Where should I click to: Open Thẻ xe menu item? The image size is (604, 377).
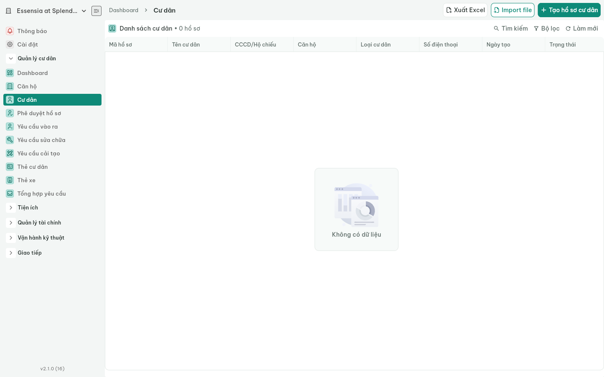point(52,180)
